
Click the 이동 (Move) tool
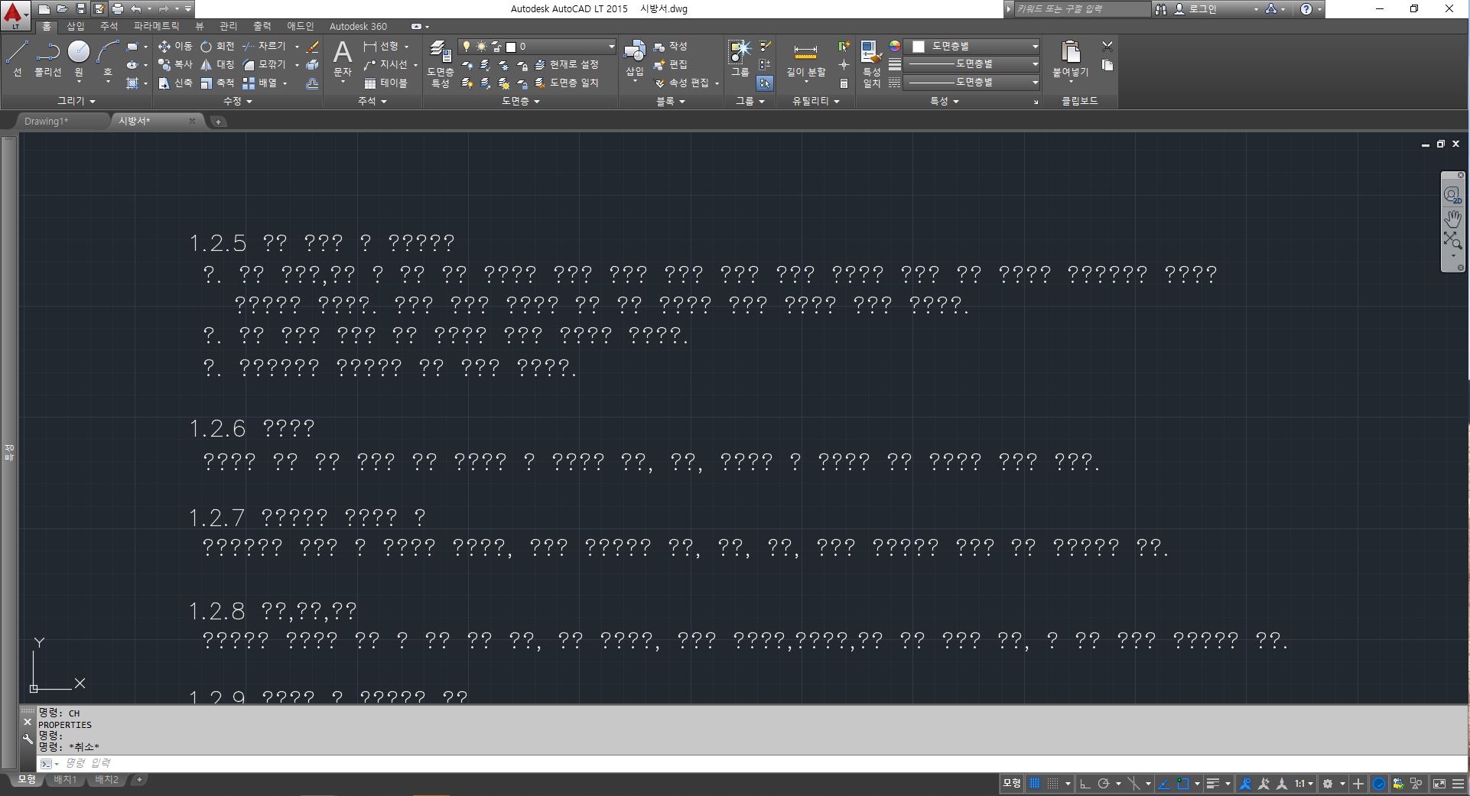pyautogui.click(x=175, y=47)
